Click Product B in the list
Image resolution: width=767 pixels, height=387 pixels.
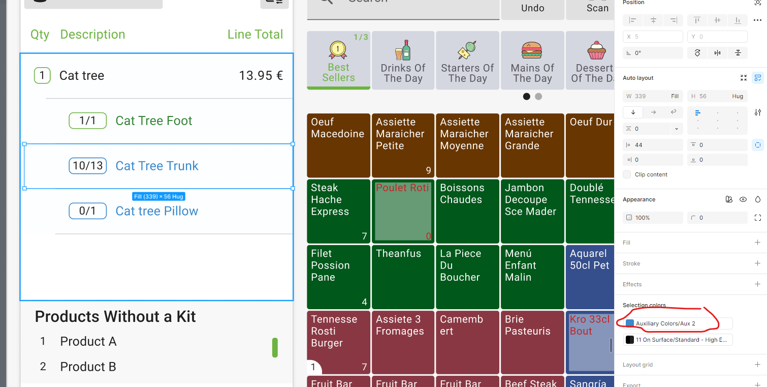(x=88, y=367)
